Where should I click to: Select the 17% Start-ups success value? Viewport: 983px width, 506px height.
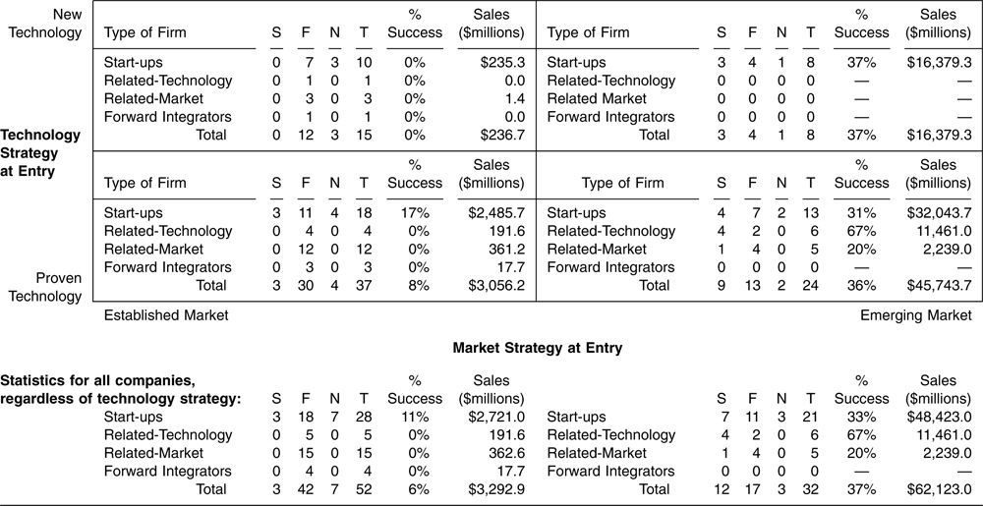pos(415,213)
